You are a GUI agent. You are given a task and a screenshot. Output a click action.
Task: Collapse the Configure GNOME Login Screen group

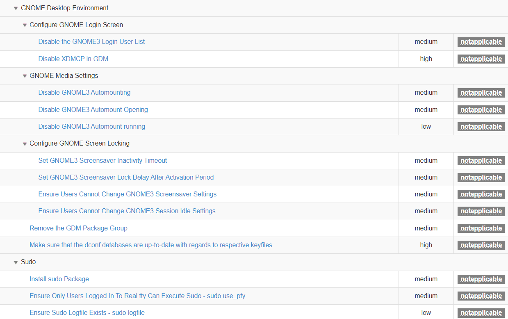pos(25,25)
